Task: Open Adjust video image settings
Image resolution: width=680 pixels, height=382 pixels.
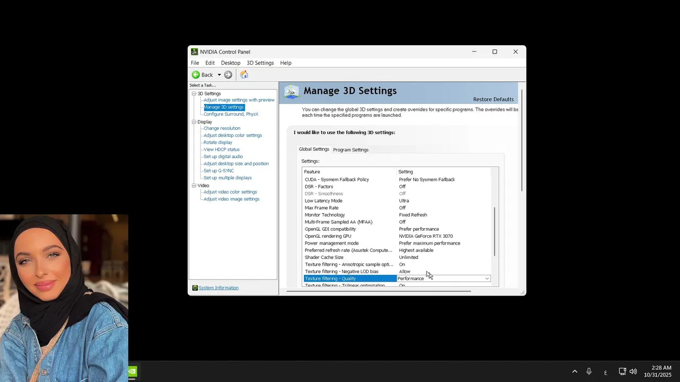Action: pyautogui.click(x=231, y=199)
